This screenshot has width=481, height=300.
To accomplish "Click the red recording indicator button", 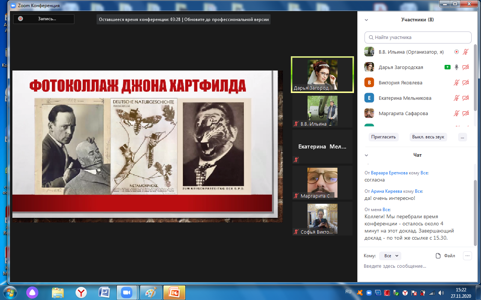I will pyautogui.click(x=21, y=19).
